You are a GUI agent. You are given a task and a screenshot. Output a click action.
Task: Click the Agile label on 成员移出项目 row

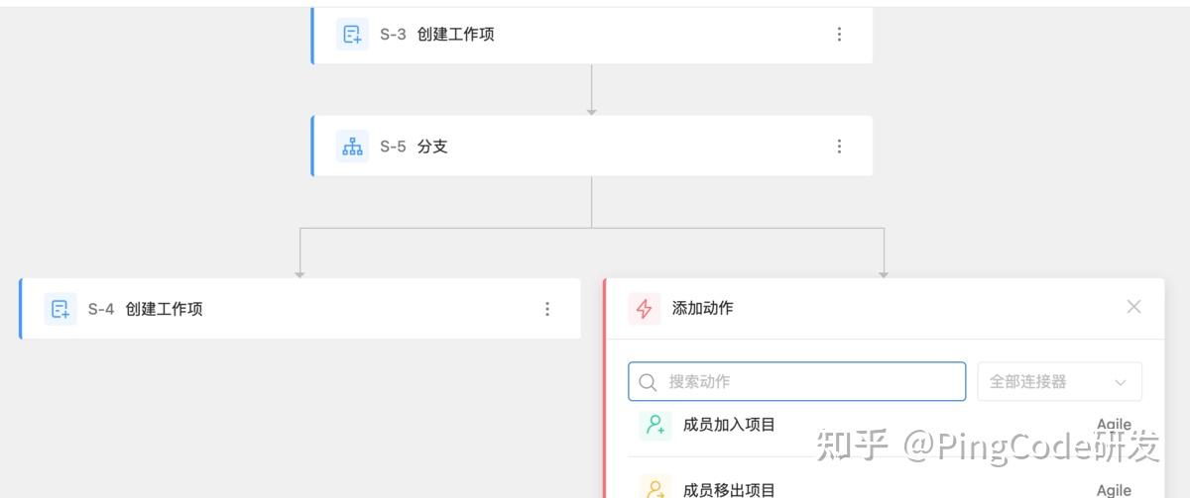(x=1114, y=490)
